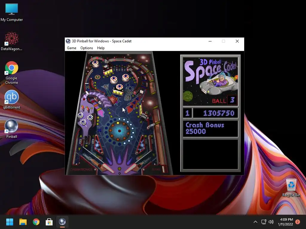Click the player number 1 box
This screenshot has width=306, height=229.
187,113
